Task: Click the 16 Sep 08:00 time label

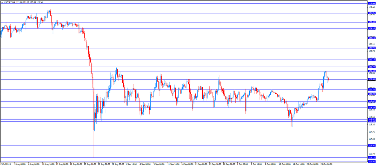Action: (188, 164)
